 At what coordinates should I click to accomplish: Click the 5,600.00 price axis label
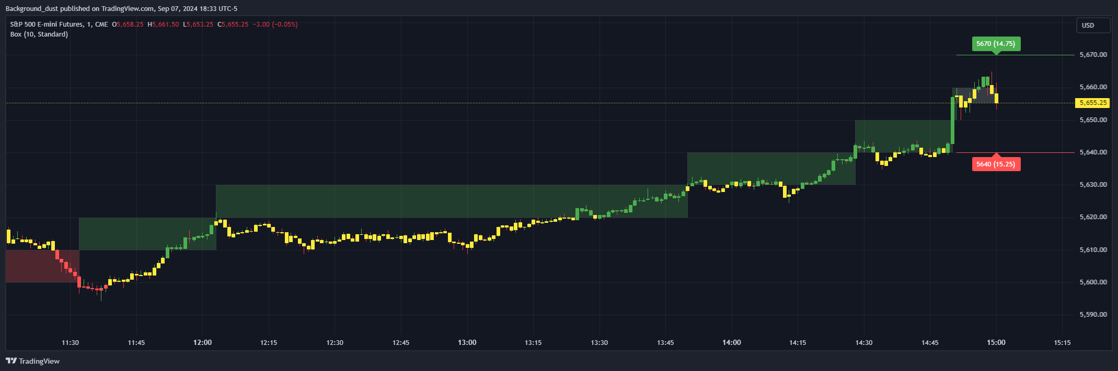tap(1093, 282)
